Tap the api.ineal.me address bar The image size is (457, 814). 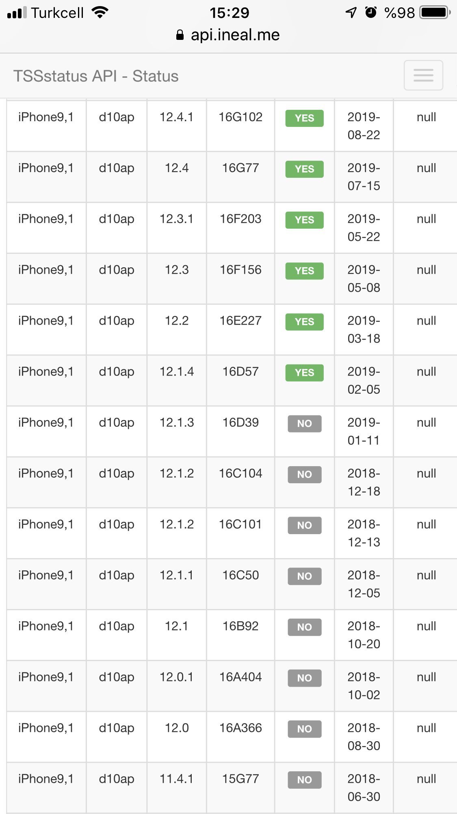pos(228,35)
